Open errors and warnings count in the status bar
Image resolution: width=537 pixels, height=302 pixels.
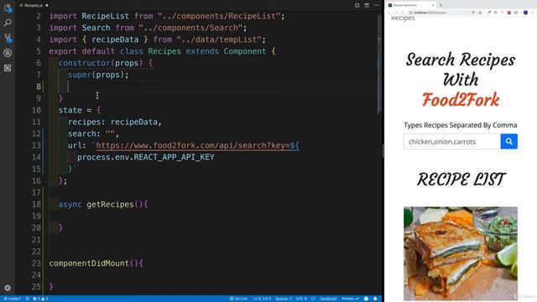pyautogui.click(x=40, y=299)
